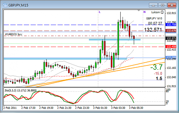Maximize the GBPJPY,M15 chart window
179x113 pixels.
(162, 5)
